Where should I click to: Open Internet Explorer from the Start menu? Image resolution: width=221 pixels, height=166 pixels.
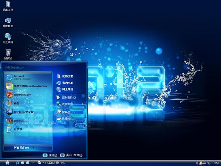click(x=21, y=77)
